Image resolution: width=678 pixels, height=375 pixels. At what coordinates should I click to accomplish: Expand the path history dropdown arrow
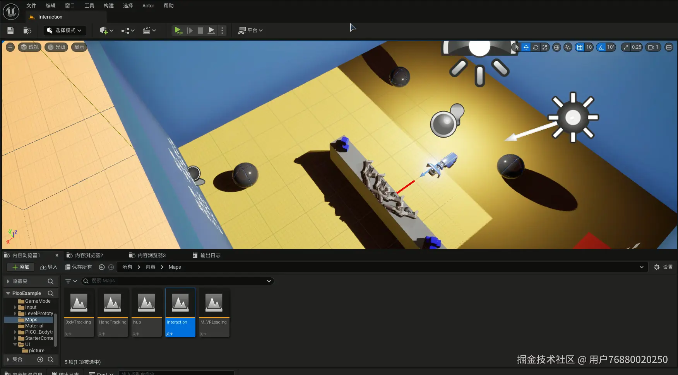(642, 267)
